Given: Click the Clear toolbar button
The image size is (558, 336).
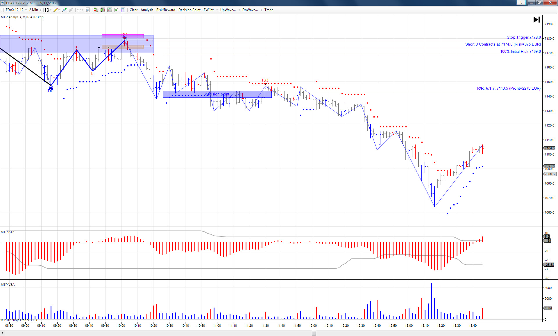Looking at the screenshot, I should point(134,10).
